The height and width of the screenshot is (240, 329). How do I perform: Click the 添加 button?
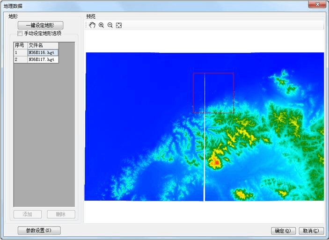(28, 214)
